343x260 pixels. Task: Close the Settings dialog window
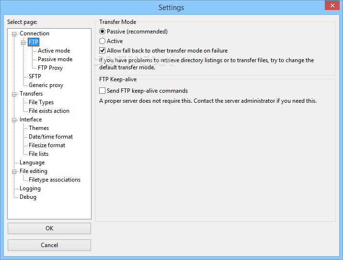(x=332, y=5)
